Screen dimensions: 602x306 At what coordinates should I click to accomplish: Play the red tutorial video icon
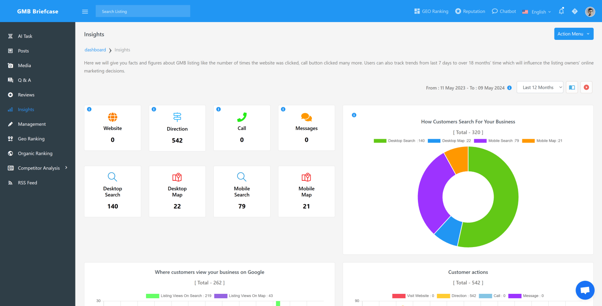click(x=586, y=87)
